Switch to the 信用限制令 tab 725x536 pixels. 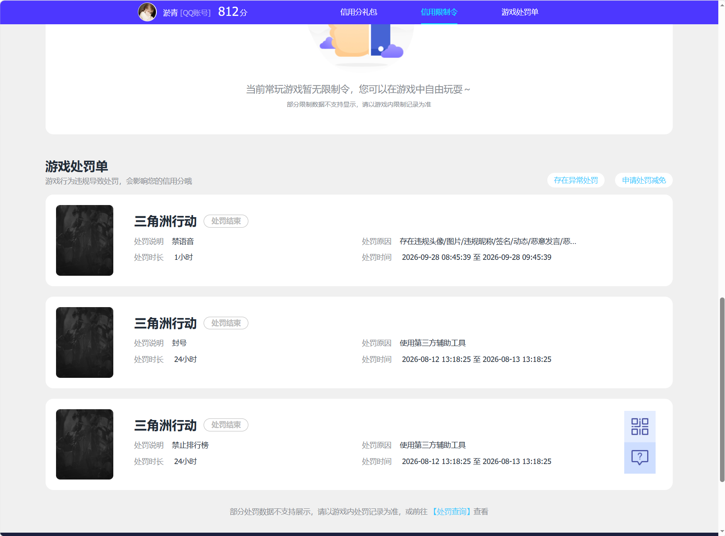[439, 12]
